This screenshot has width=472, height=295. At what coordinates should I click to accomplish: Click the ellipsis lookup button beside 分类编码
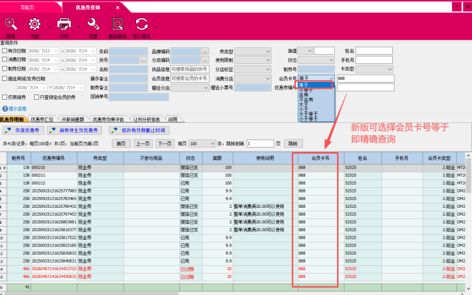tap(205, 60)
